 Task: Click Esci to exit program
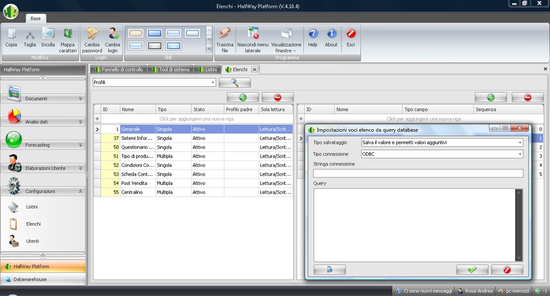point(351,38)
